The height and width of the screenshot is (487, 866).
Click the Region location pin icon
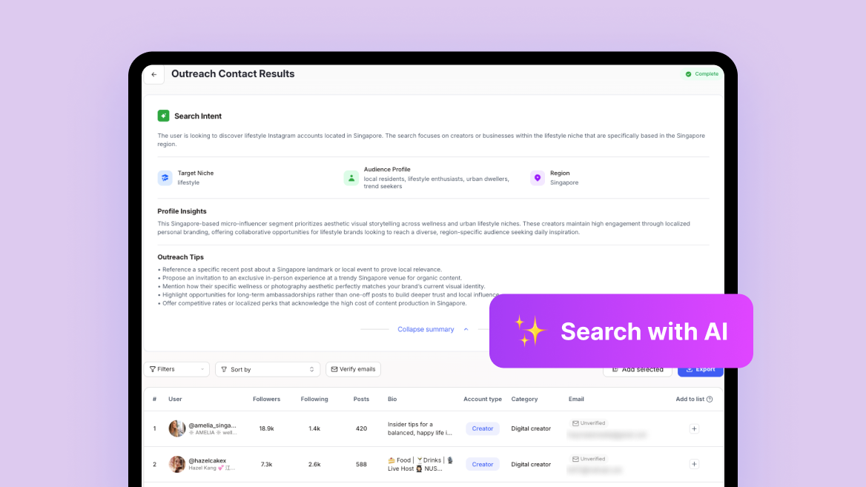point(537,177)
